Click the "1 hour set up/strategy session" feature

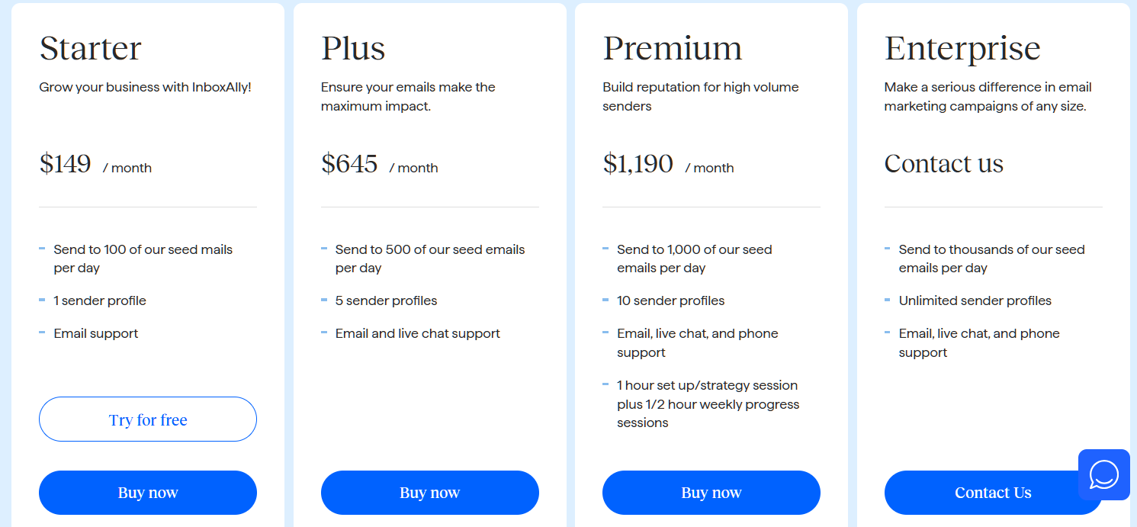tap(707, 385)
